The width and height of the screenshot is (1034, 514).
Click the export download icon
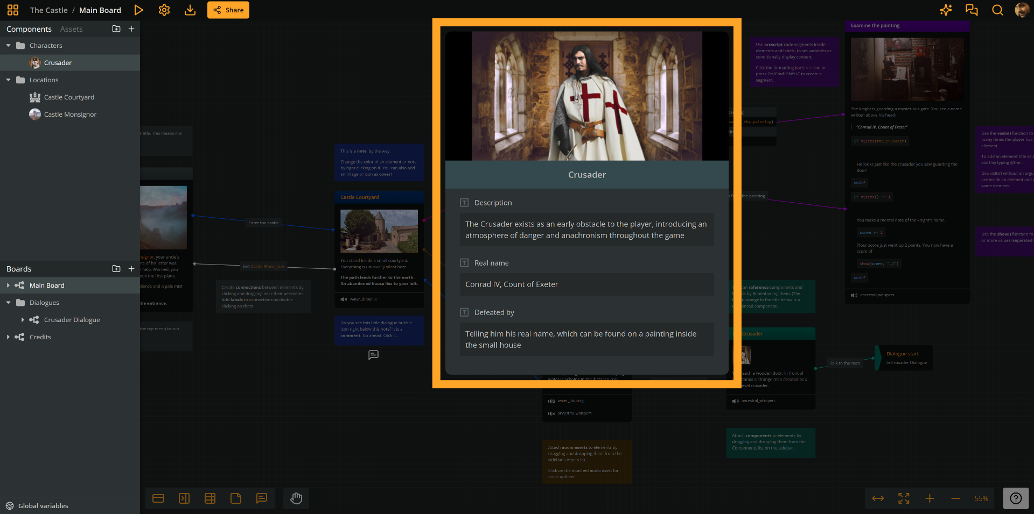tap(190, 10)
